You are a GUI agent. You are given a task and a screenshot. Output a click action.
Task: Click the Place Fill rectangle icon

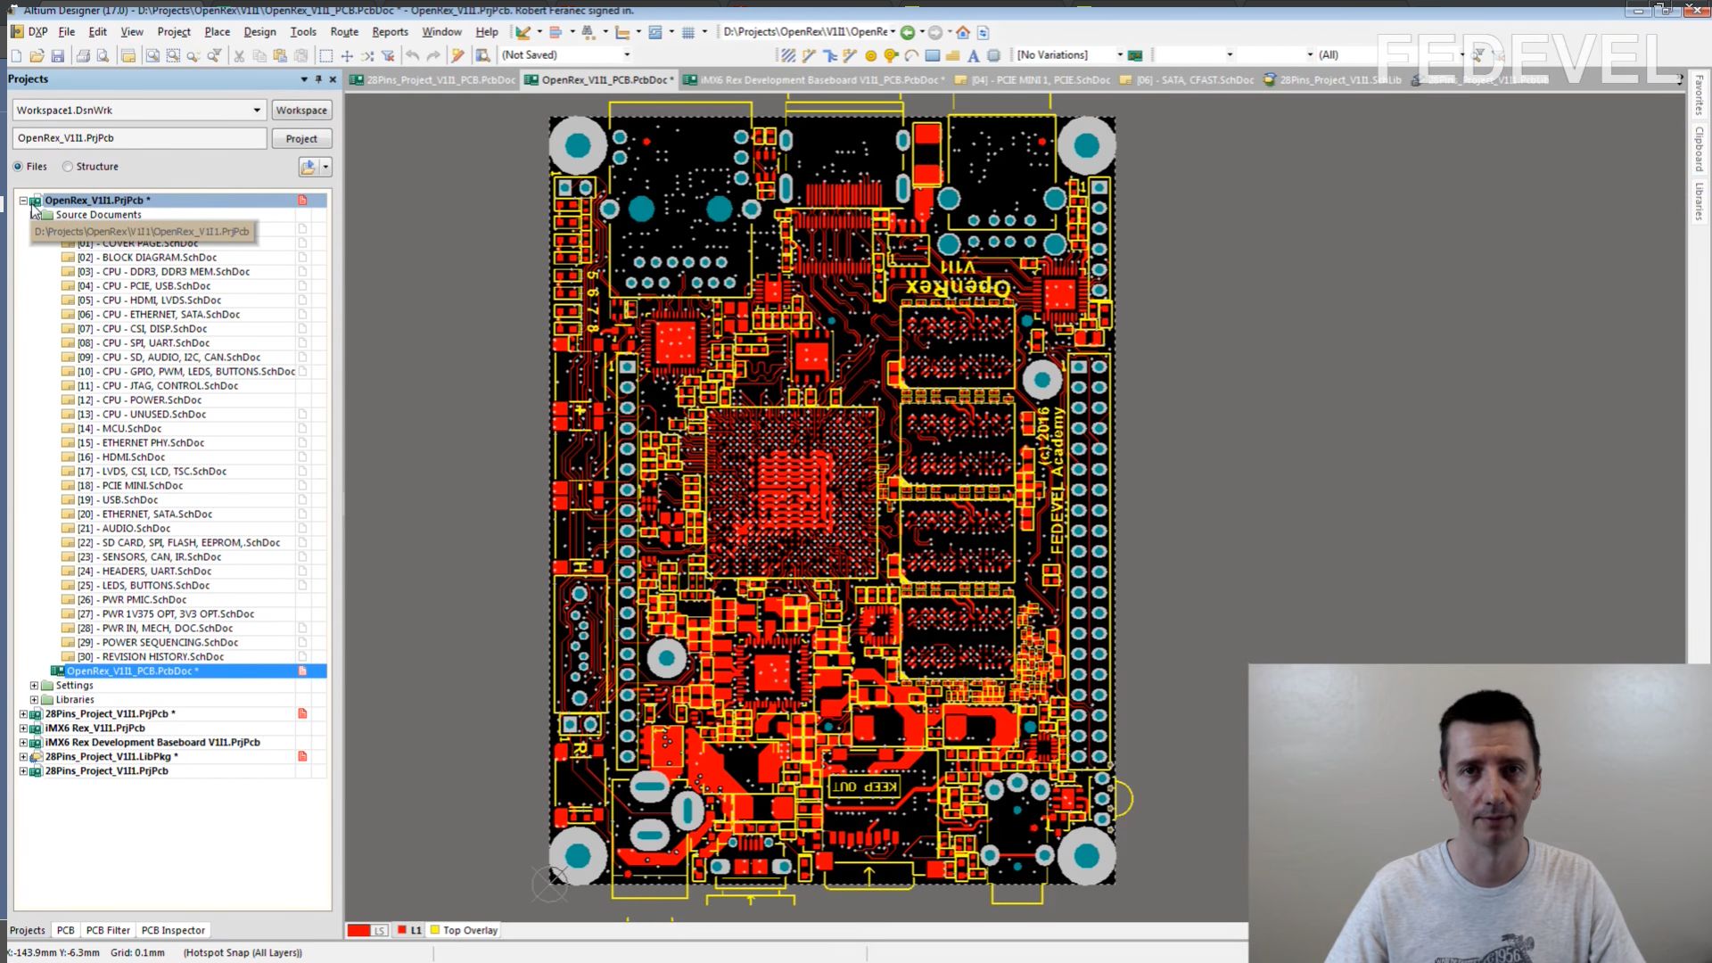[x=933, y=55]
